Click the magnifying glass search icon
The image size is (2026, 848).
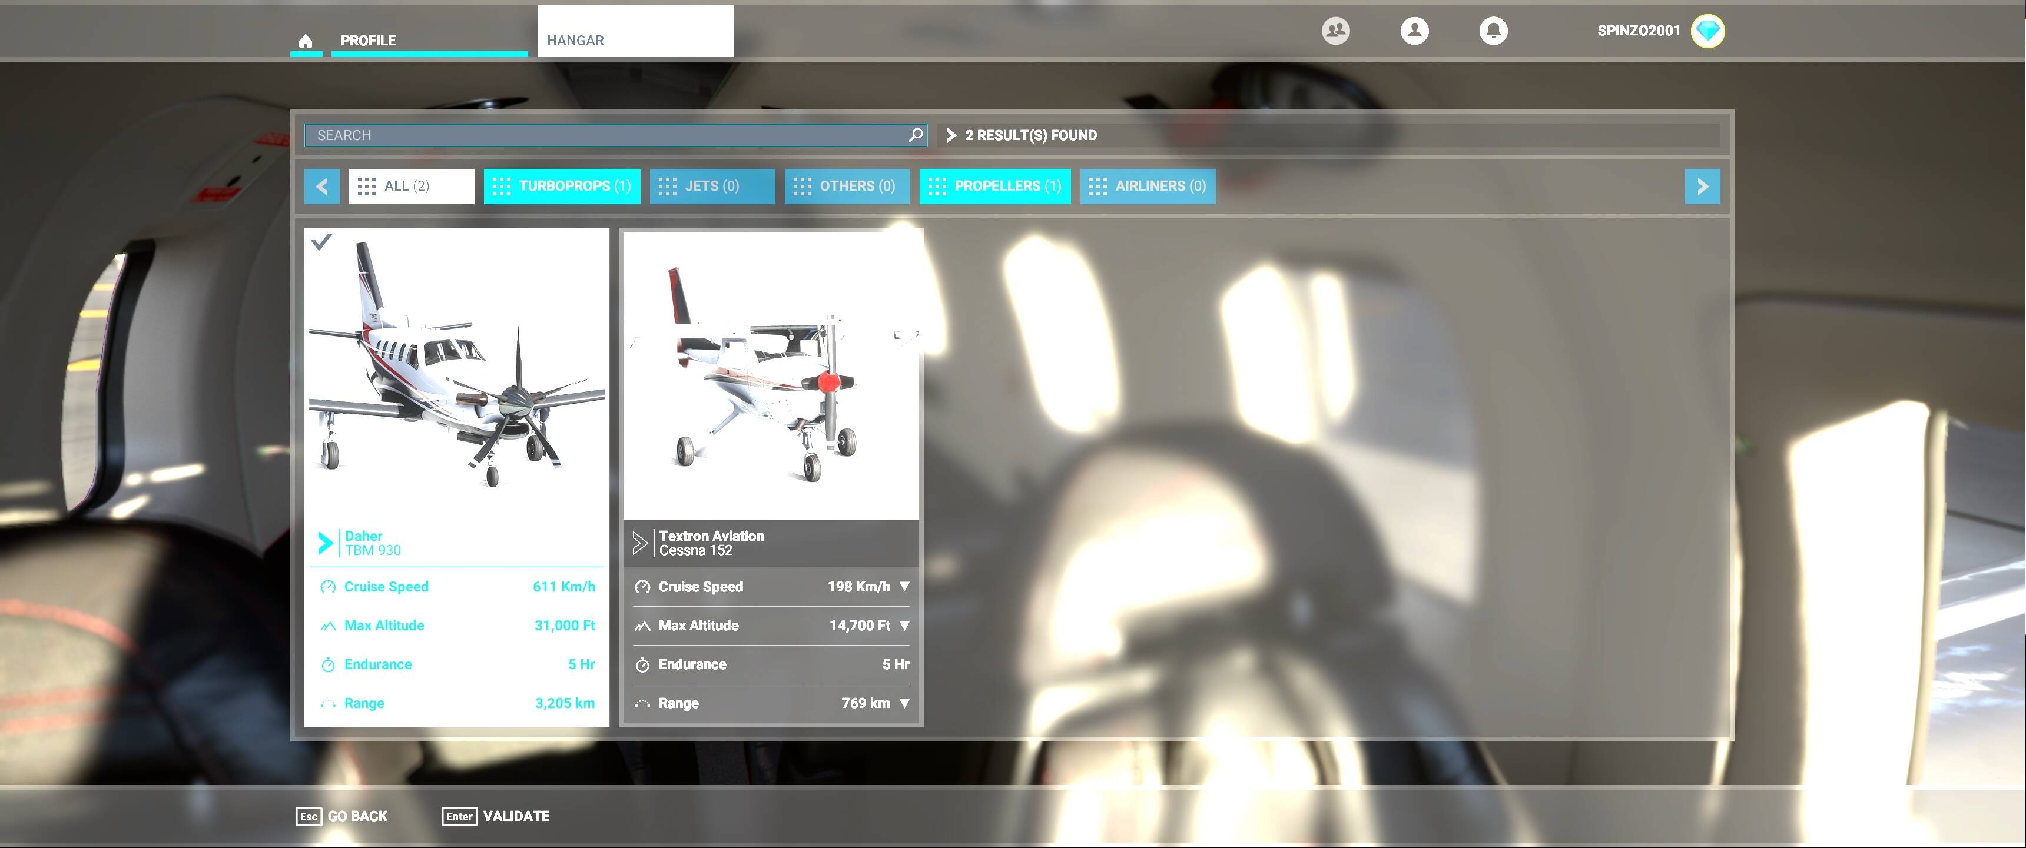915,135
